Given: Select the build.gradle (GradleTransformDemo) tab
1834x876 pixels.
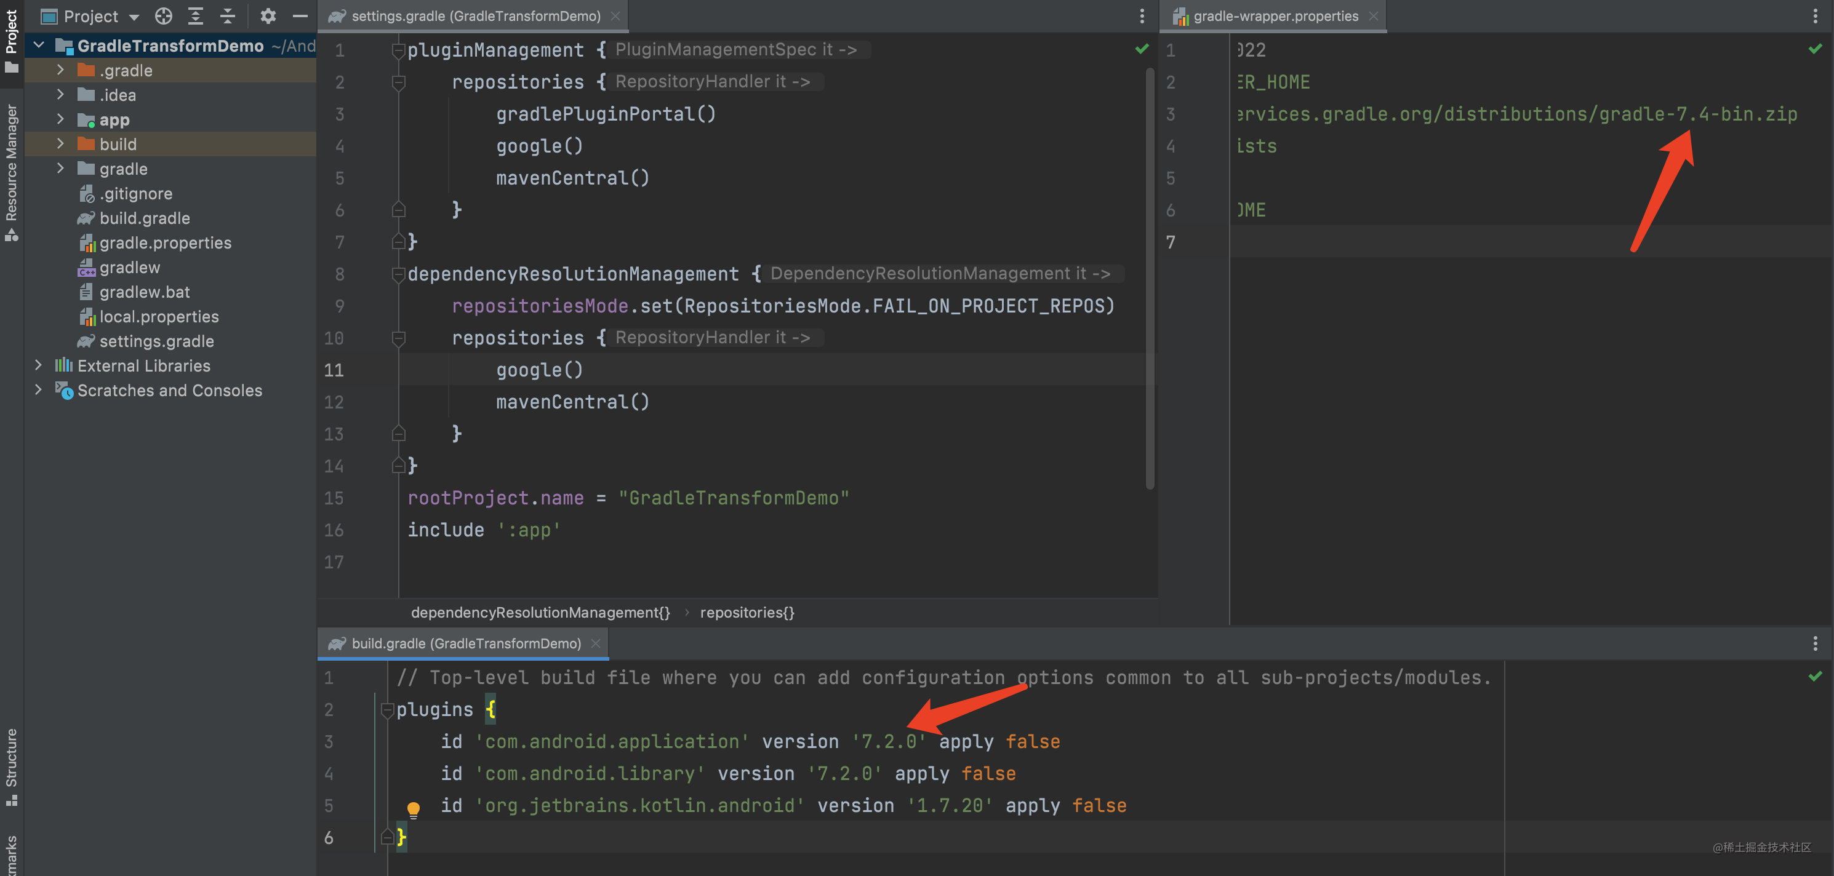Looking at the screenshot, I should 466,643.
